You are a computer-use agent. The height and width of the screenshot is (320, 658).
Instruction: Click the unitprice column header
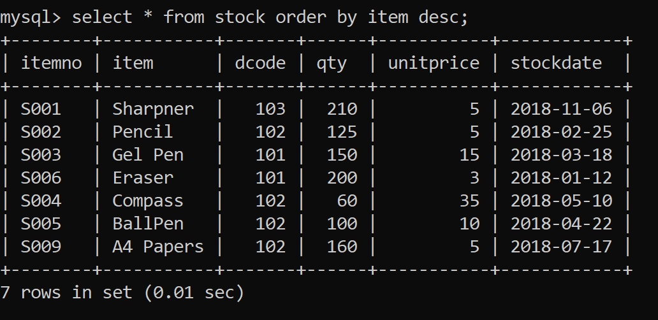click(x=434, y=64)
